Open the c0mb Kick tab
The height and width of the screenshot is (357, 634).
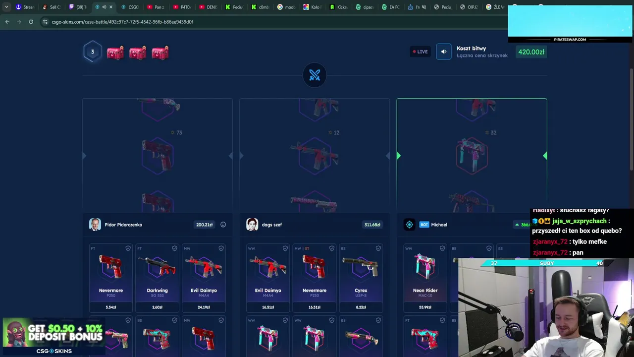pyautogui.click(x=260, y=7)
